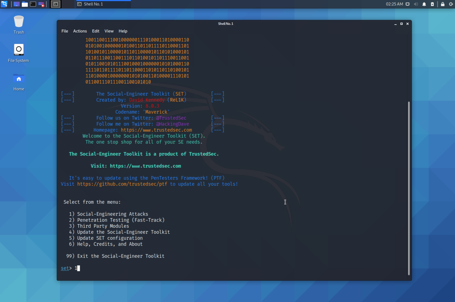Open the File menu in the terminal
Image resolution: width=455 pixels, height=302 pixels.
65,31
